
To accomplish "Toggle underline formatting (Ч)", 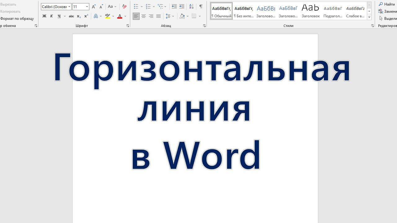I will tap(59, 16).
